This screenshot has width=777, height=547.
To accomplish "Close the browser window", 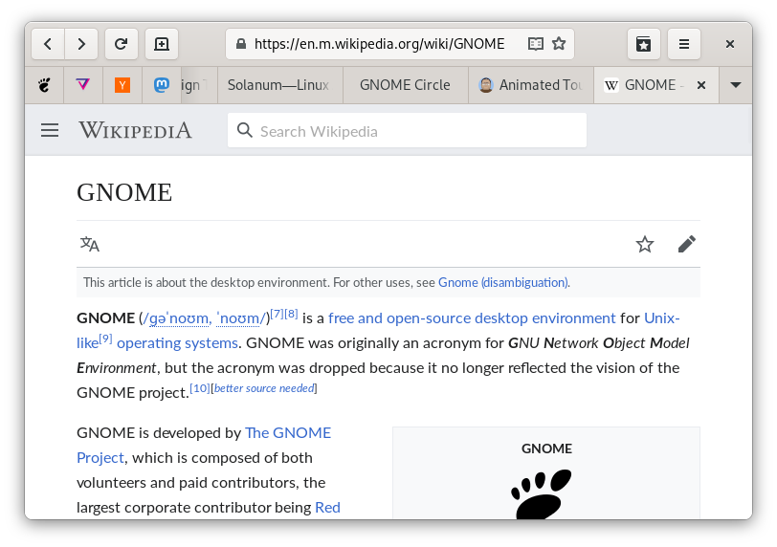I will click(x=730, y=44).
